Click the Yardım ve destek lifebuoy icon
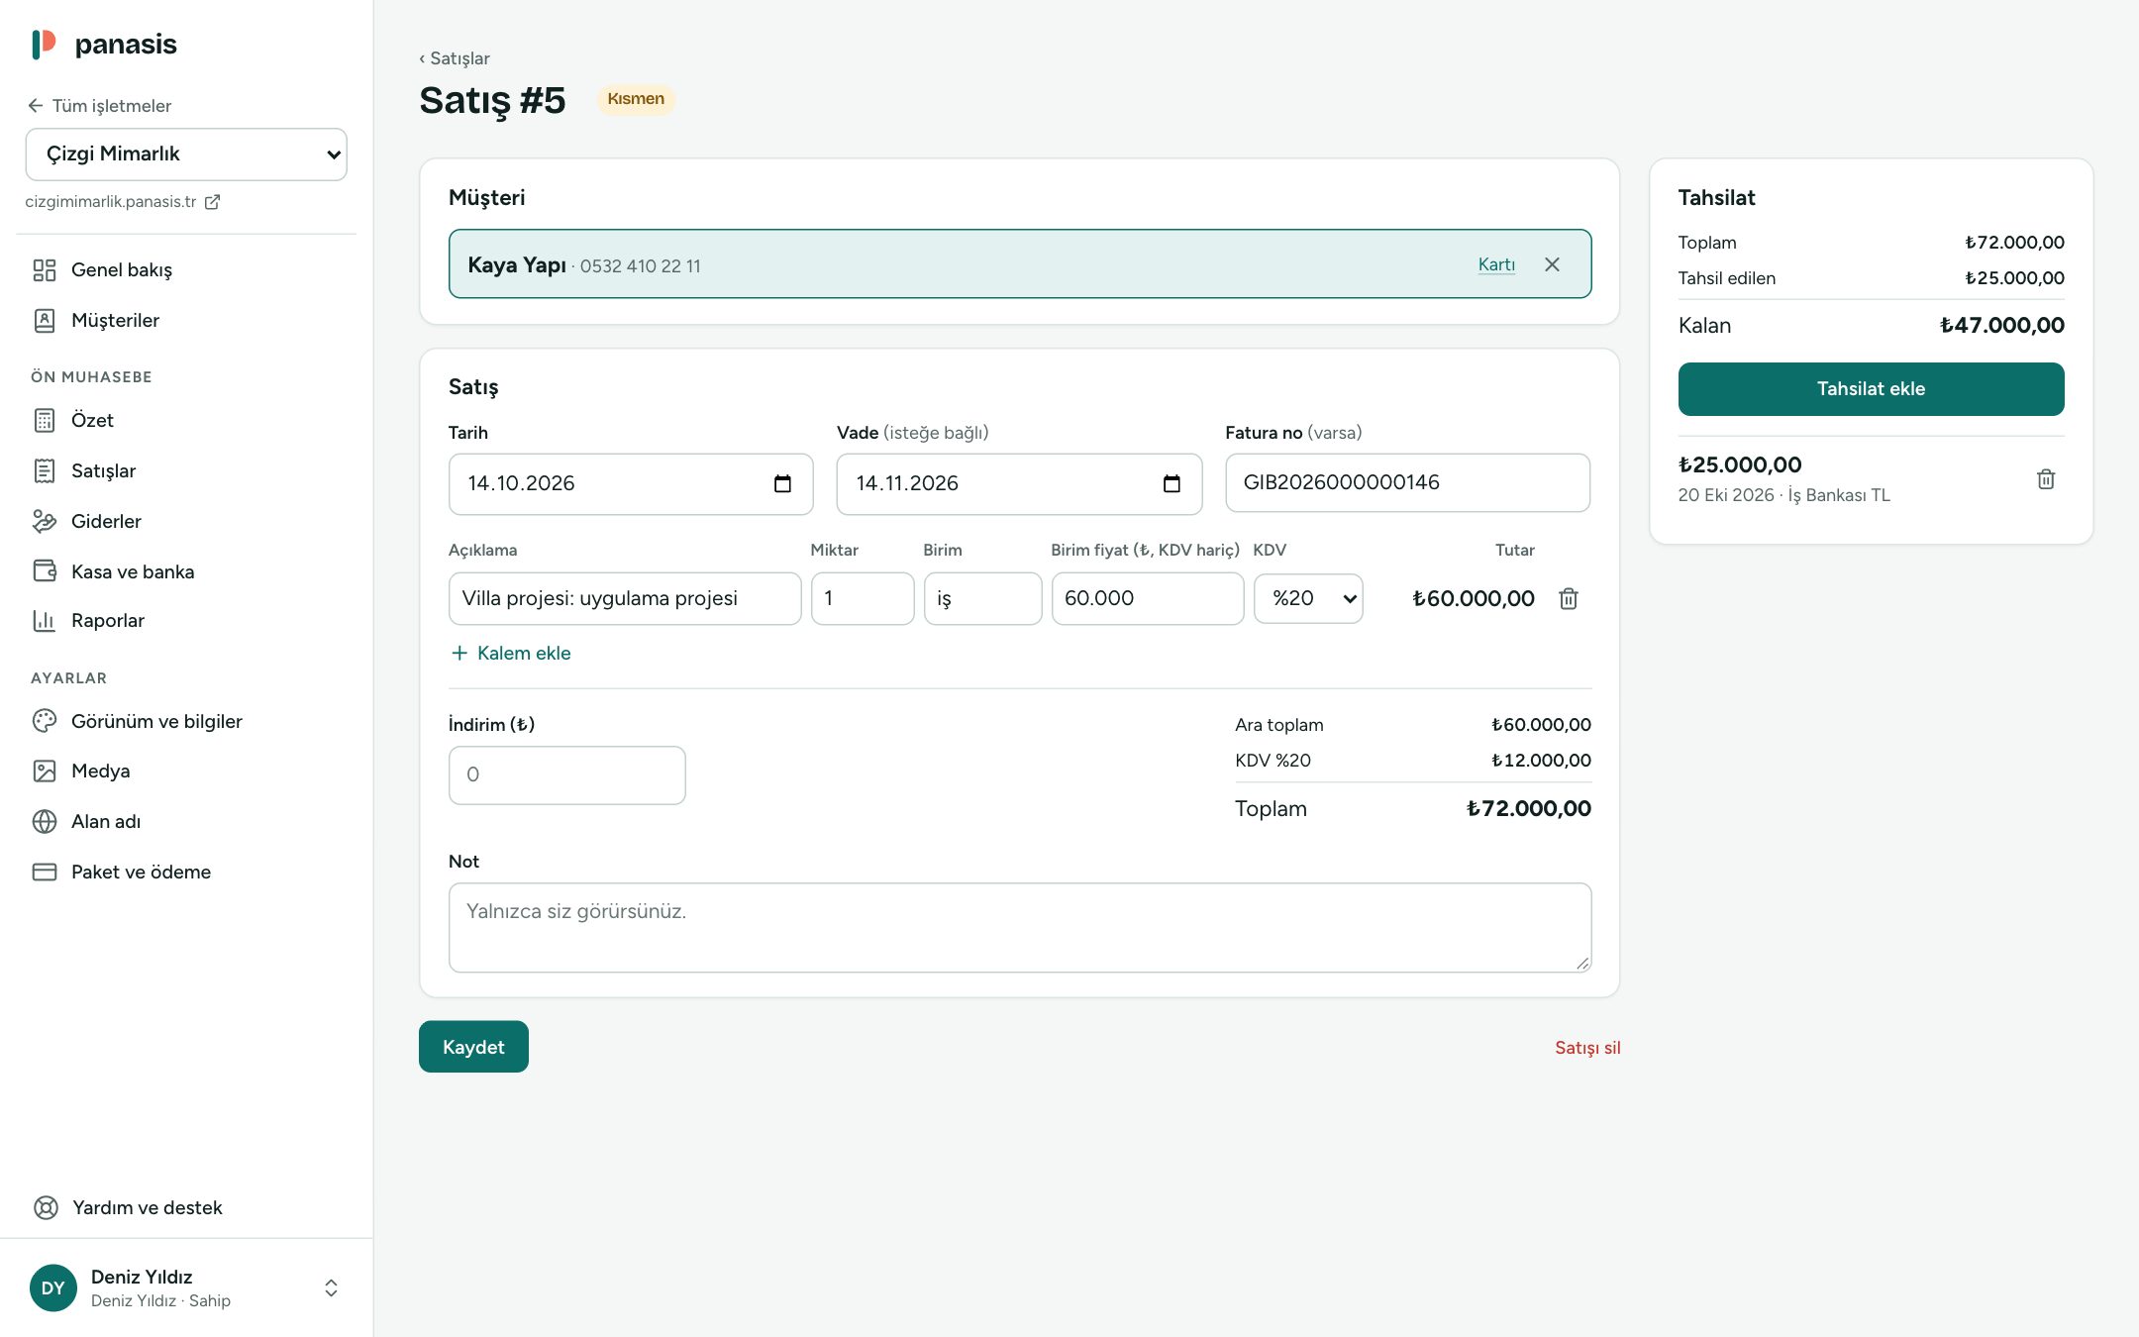Viewport: 2139px width, 1337px height. click(46, 1207)
